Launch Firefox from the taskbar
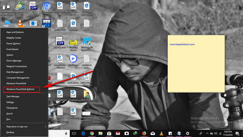This screenshot has width=243, height=137. point(144,133)
